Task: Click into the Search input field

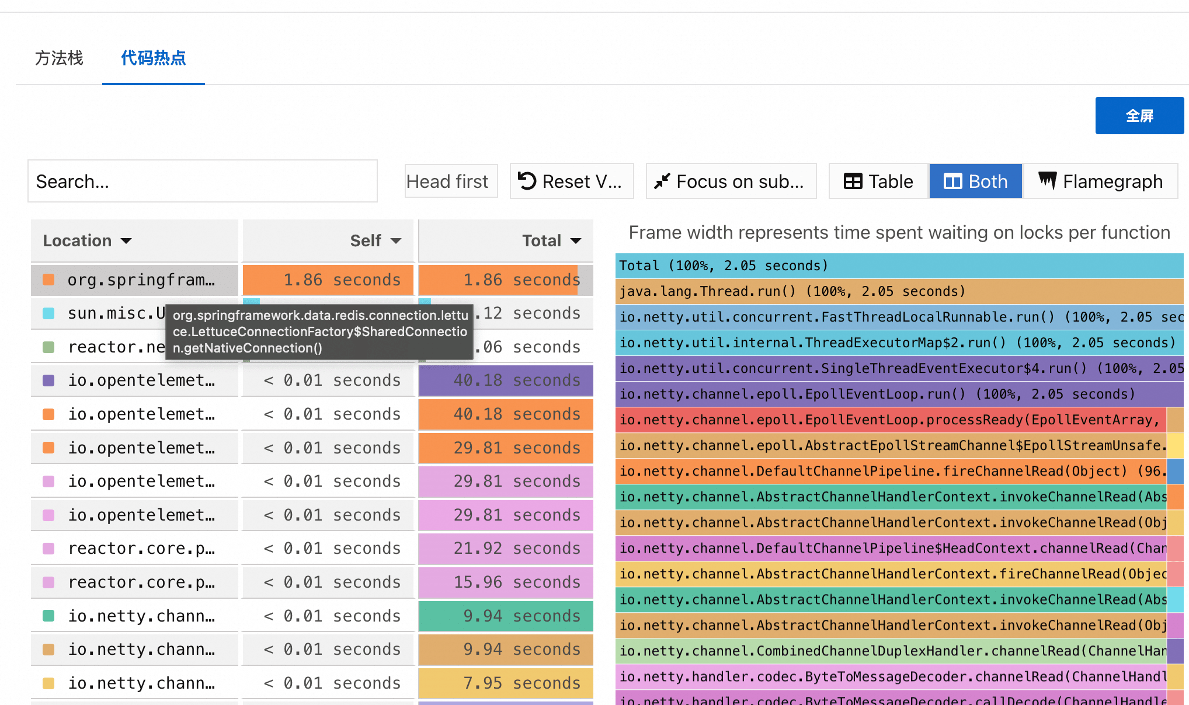Action: tap(202, 182)
